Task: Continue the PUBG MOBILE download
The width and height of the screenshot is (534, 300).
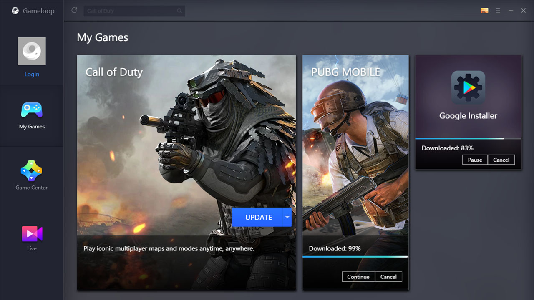Action: (x=358, y=277)
